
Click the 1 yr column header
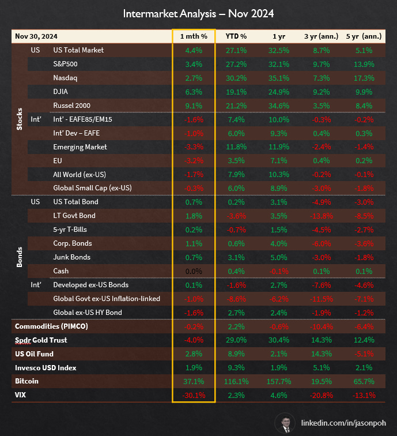click(x=279, y=36)
